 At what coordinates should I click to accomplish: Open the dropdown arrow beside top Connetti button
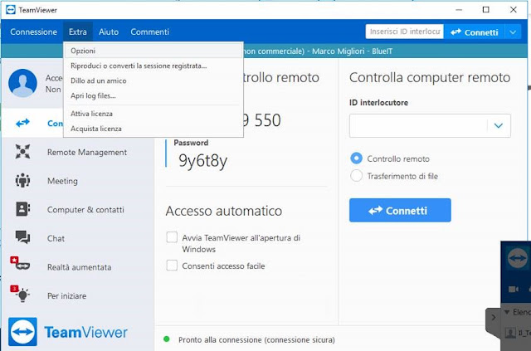pos(513,32)
